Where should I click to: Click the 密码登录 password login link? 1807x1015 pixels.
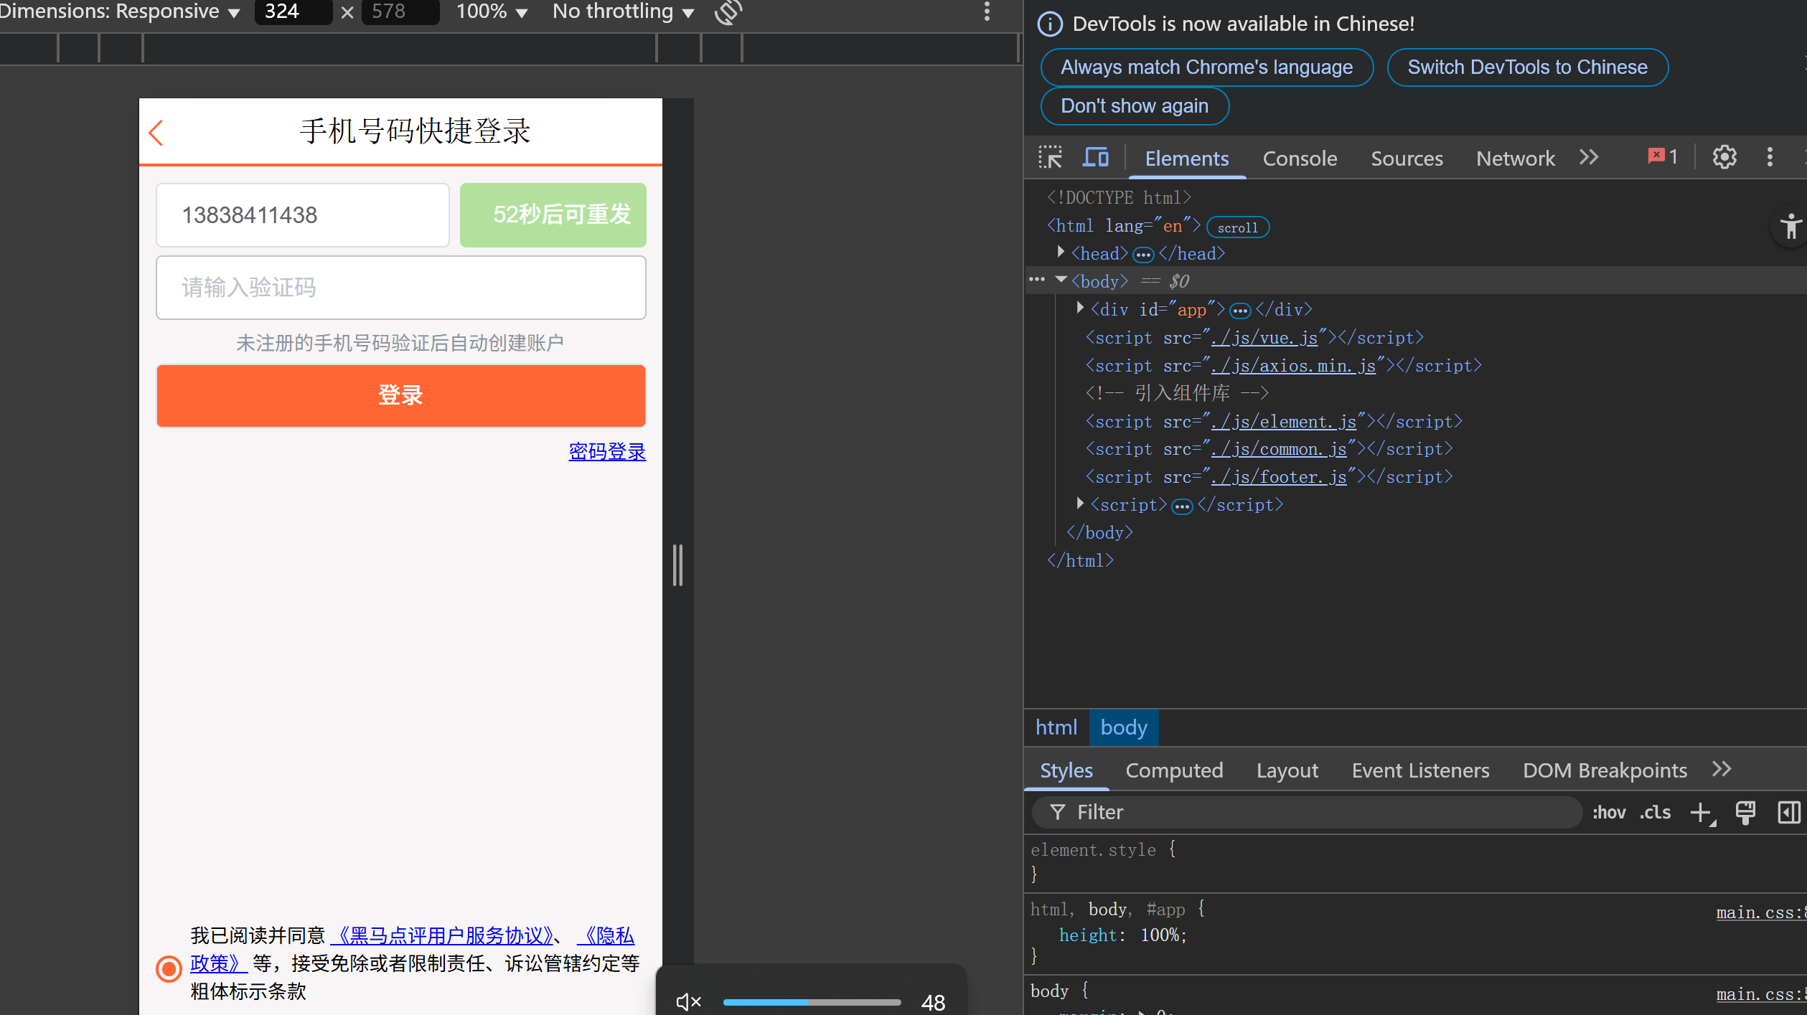pyautogui.click(x=607, y=451)
